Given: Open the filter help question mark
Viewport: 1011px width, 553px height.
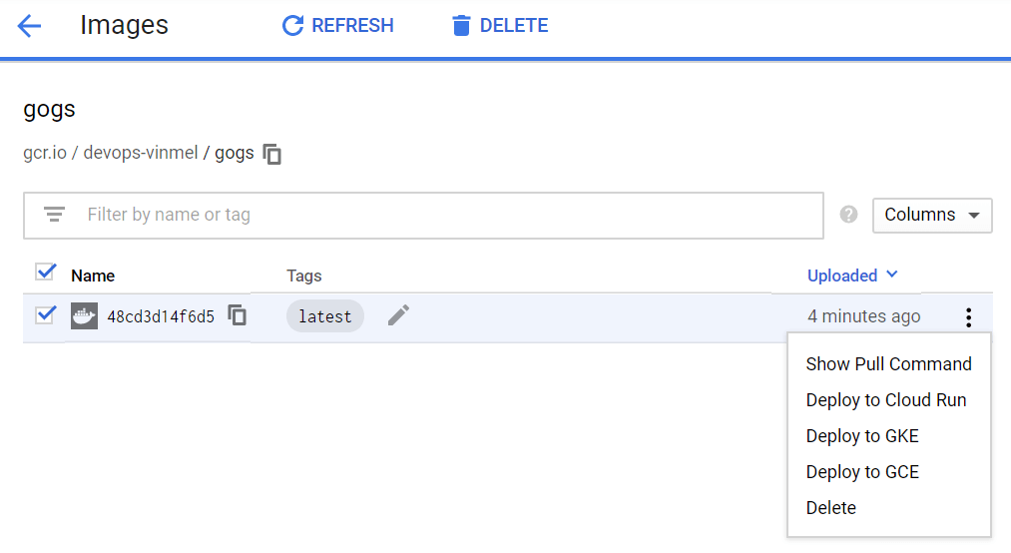Looking at the screenshot, I should tap(849, 215).
